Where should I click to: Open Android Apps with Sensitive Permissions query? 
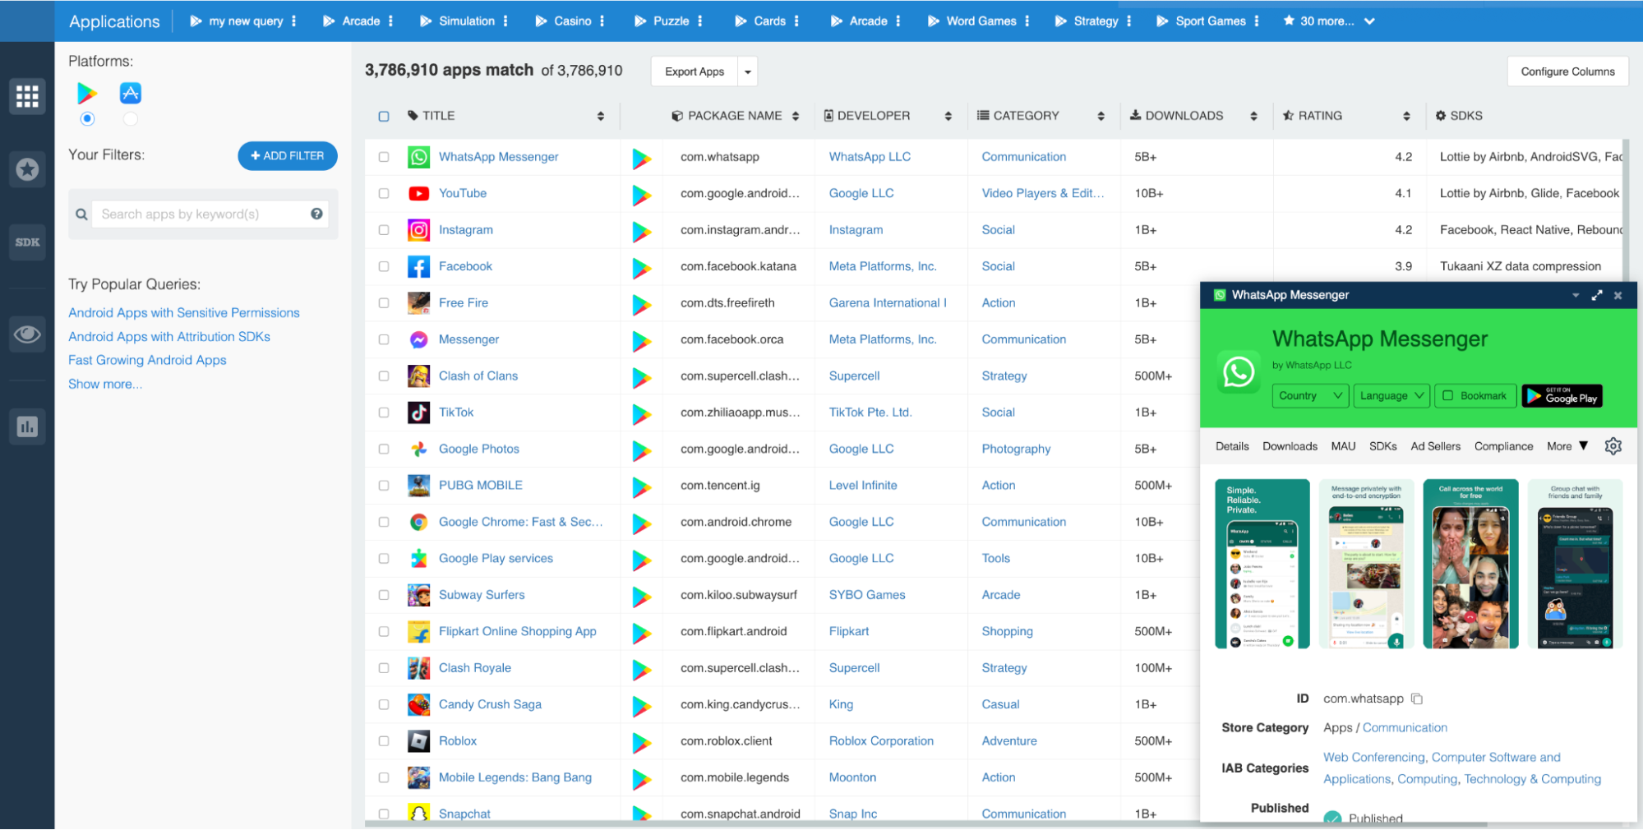point(184,313)
